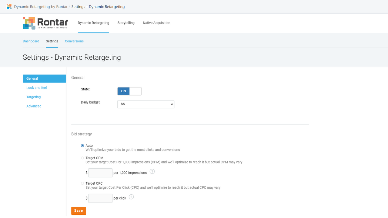The width and height of the screenshot is (388, 218).
Task: Open the Dashboard tab
Action: [31, 41]
